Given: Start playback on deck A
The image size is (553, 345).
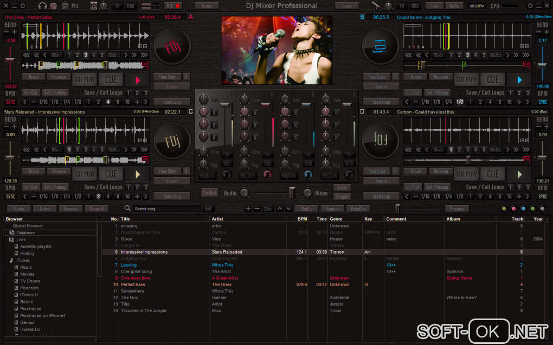Looking at the screenshot, I should point(138,80).
